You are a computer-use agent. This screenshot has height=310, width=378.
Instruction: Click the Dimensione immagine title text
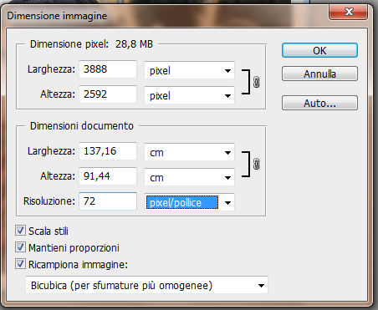pyautogui.click(x=57, y=16)
